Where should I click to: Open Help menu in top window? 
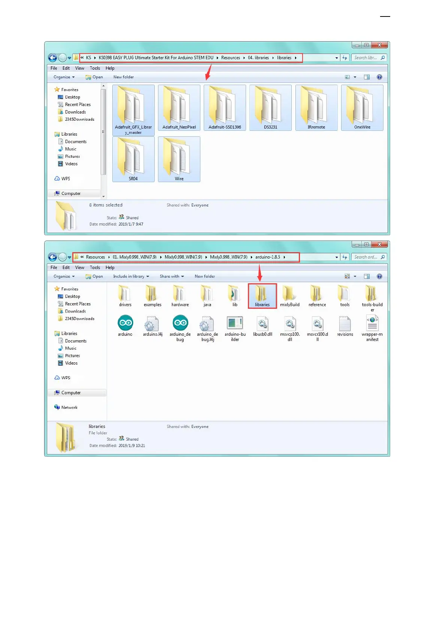coord(110,68)
